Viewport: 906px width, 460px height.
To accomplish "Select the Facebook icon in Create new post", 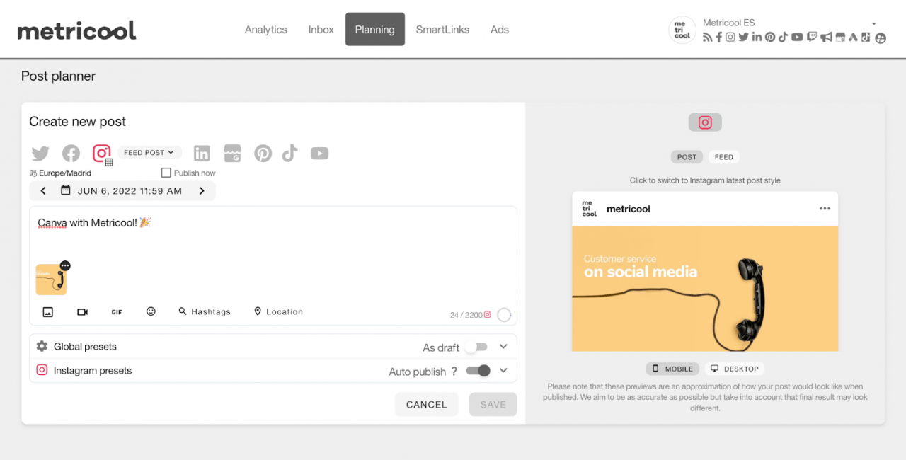I will (x=71, y=154).
